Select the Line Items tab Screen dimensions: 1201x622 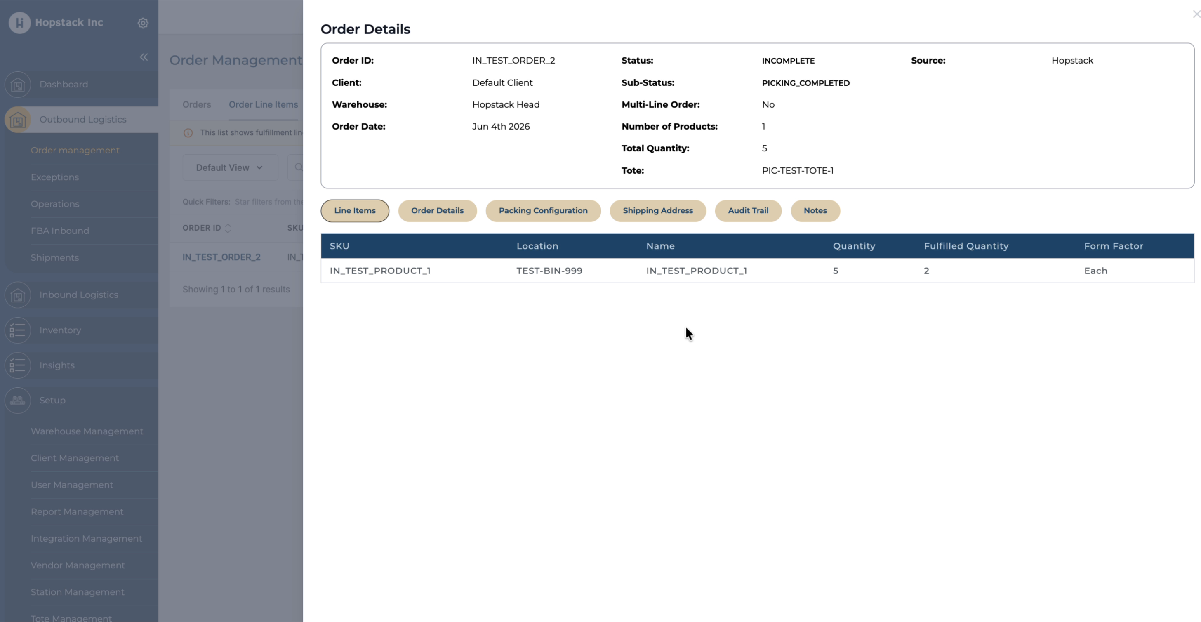[x=355, y=211]
